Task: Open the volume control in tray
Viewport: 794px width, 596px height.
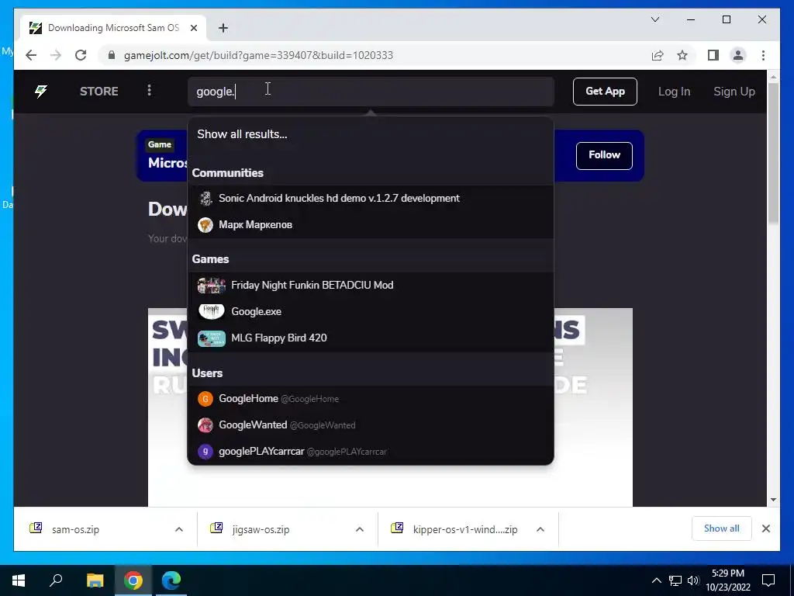Action: pos(693,580)
